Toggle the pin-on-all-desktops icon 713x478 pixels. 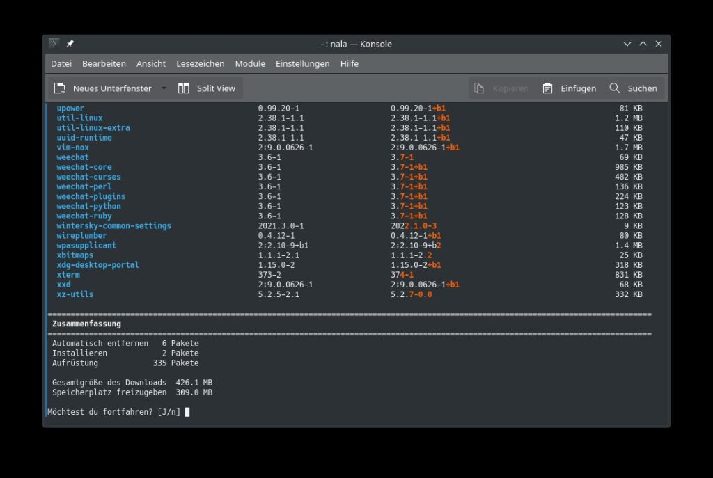coord(70,44)
